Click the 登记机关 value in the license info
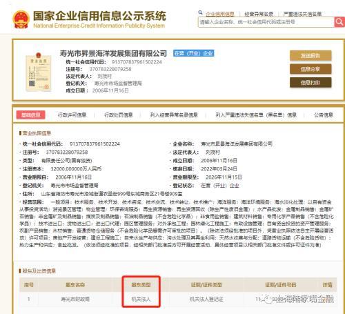The height and width of the screenshot is (314, 345). point(75,186)
